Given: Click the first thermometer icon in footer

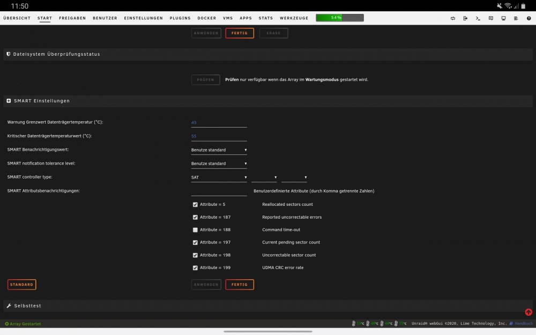Looking at the screenshot, I should 353,323.
